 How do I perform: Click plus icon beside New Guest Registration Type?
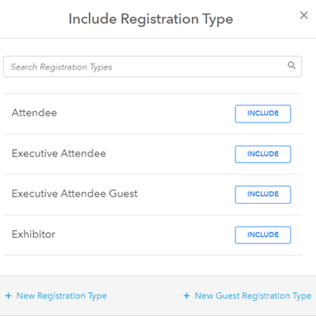click(x=186, y=295)
